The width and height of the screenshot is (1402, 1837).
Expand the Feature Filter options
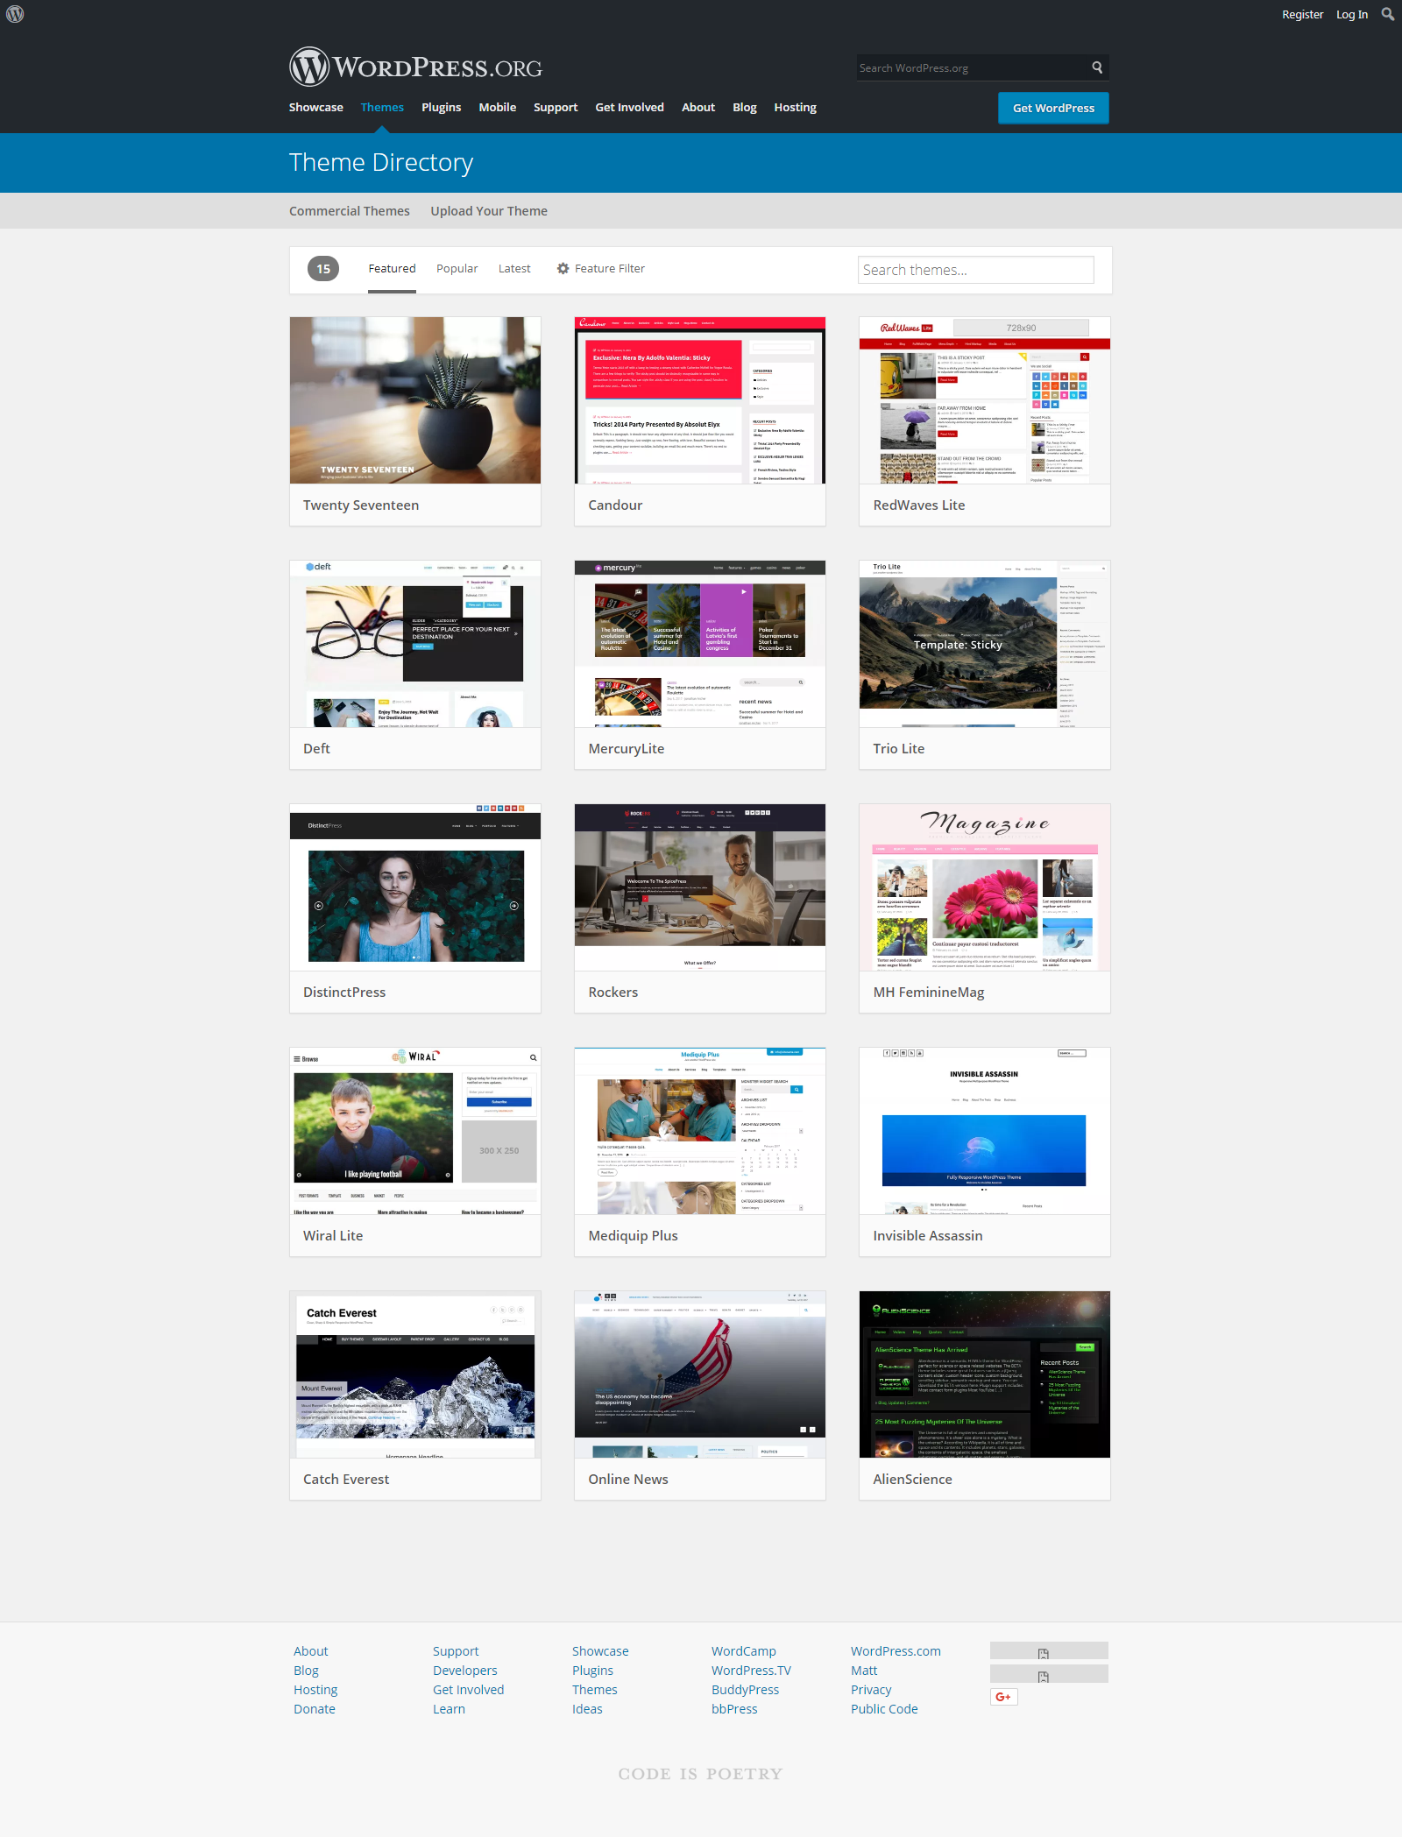point(601,269)
